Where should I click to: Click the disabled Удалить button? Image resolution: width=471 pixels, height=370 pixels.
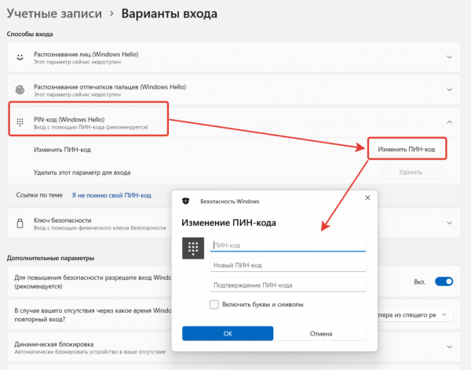coord(411,172)
